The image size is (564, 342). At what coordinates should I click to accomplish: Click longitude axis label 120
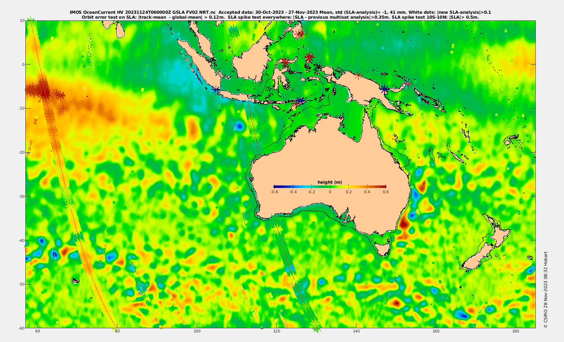(x=277, y=331)
